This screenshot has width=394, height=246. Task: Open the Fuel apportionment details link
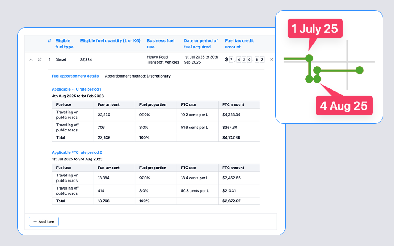(x=75, y=76)
